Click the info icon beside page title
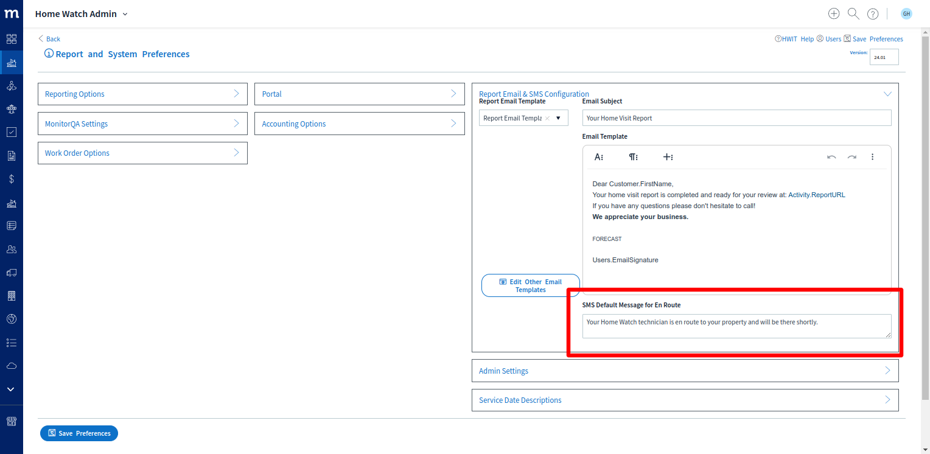930x454 pixels. (x=49, y=54)
